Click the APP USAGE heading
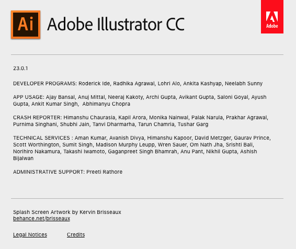Viewport: 296px width, 249px height. [29, 97]
